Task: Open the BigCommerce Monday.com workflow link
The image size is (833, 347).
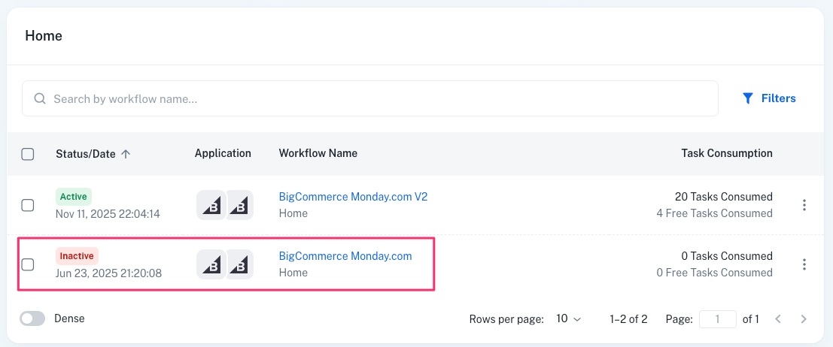Action: (x=345, y=256)
